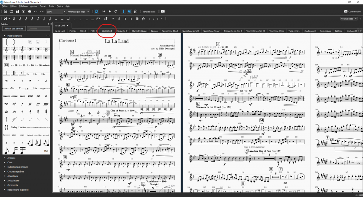Toggle loop playback

point(116,11)
